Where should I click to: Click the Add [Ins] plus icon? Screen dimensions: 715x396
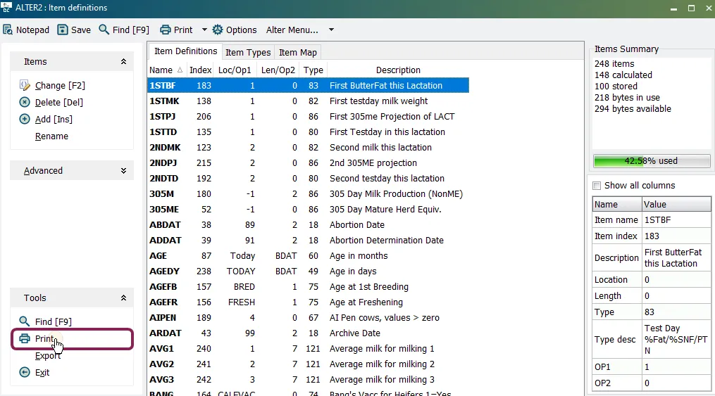pyautogui.click(x=25, y=119)
